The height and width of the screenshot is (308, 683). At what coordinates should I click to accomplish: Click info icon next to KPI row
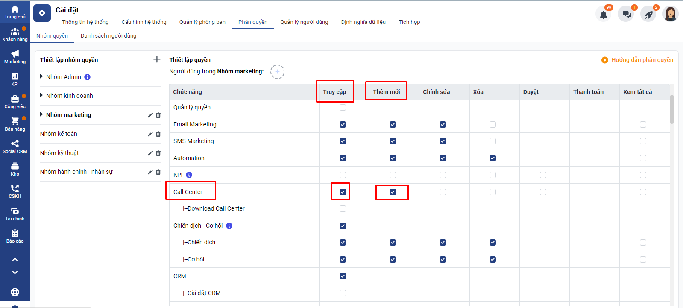pos(189,175)
